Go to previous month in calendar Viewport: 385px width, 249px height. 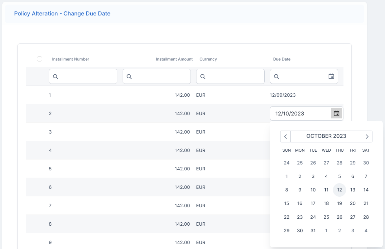coord(285,137)
